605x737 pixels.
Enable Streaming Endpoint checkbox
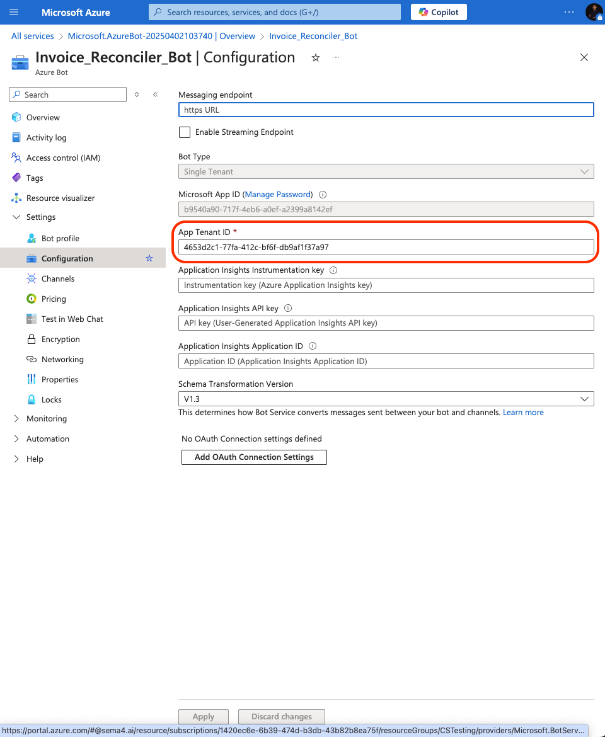point(185,132)
